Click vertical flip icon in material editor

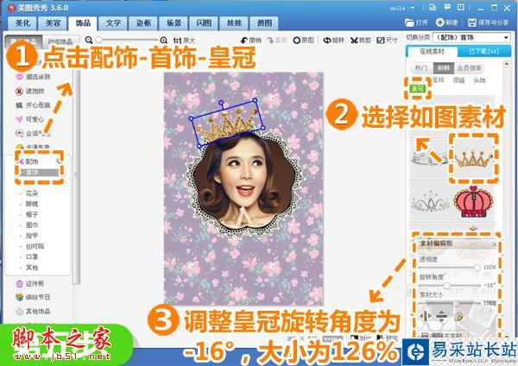tap(442, 316)
